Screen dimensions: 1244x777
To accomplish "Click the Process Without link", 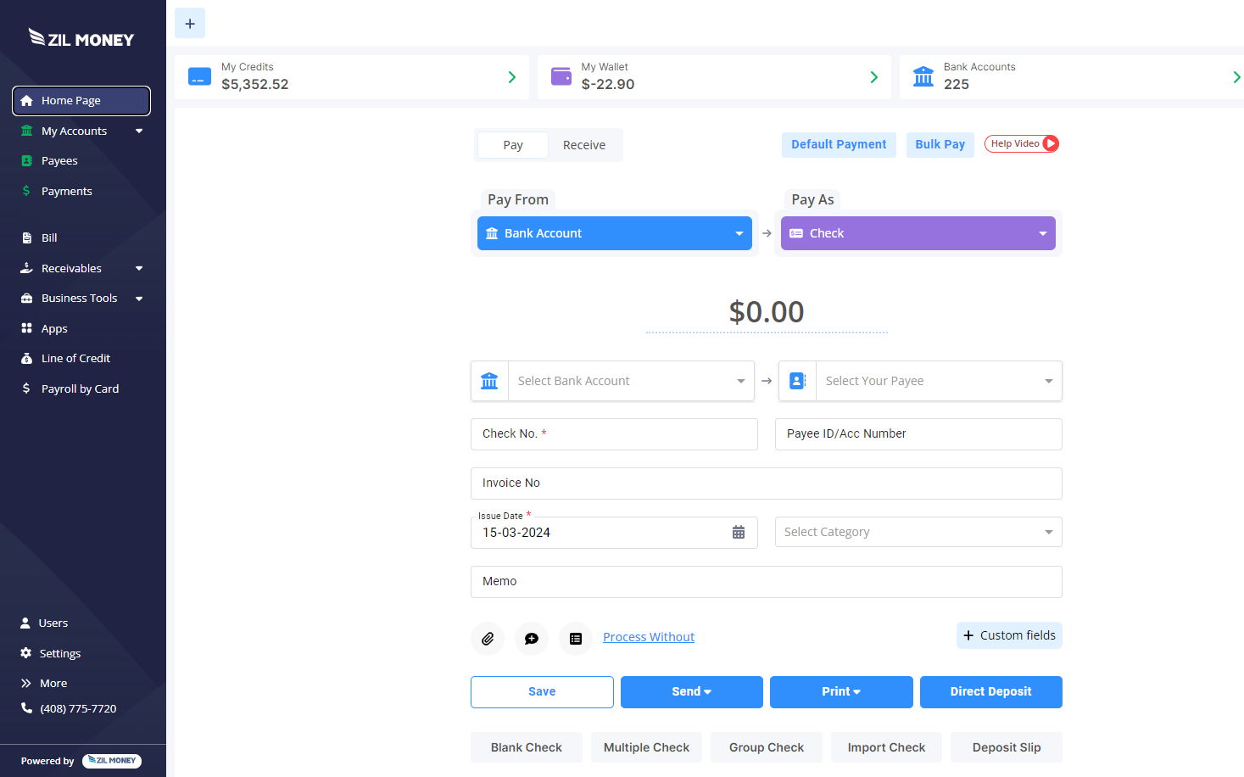I will pyautogui.click(x=648, y=637).
